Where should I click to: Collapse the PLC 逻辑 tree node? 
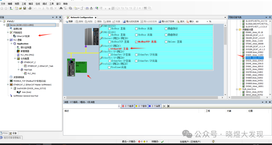click(x=8, y=40)
